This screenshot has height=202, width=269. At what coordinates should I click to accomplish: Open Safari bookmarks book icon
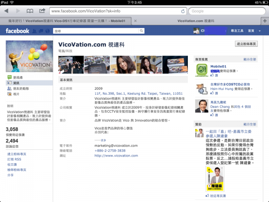30,11
